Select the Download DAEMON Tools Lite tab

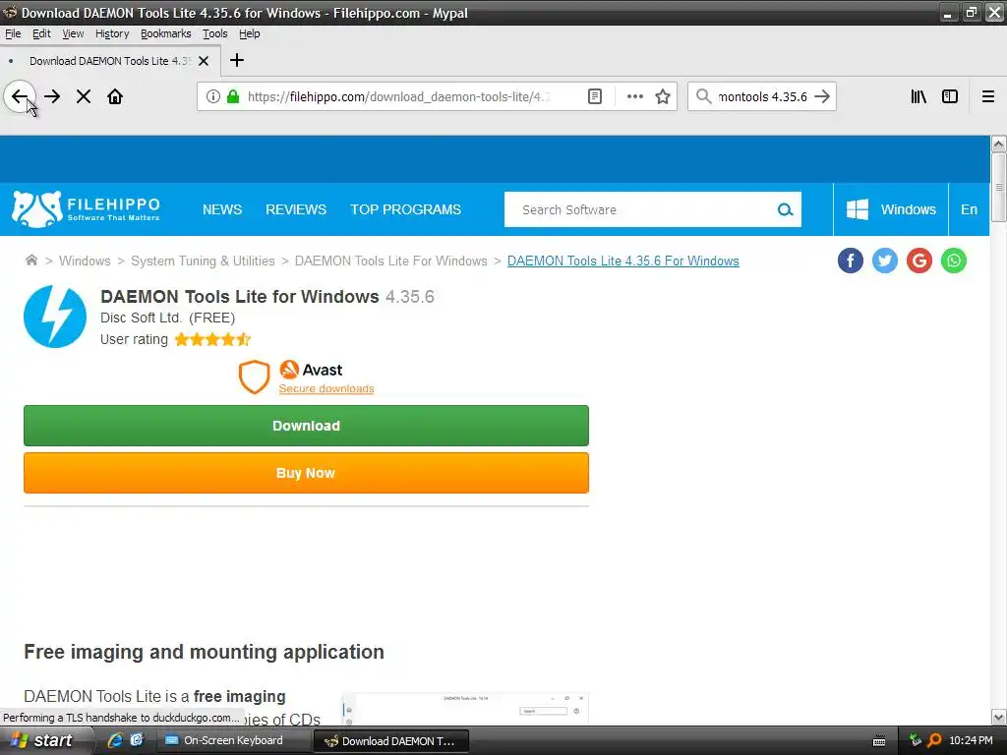pos(109,61)
